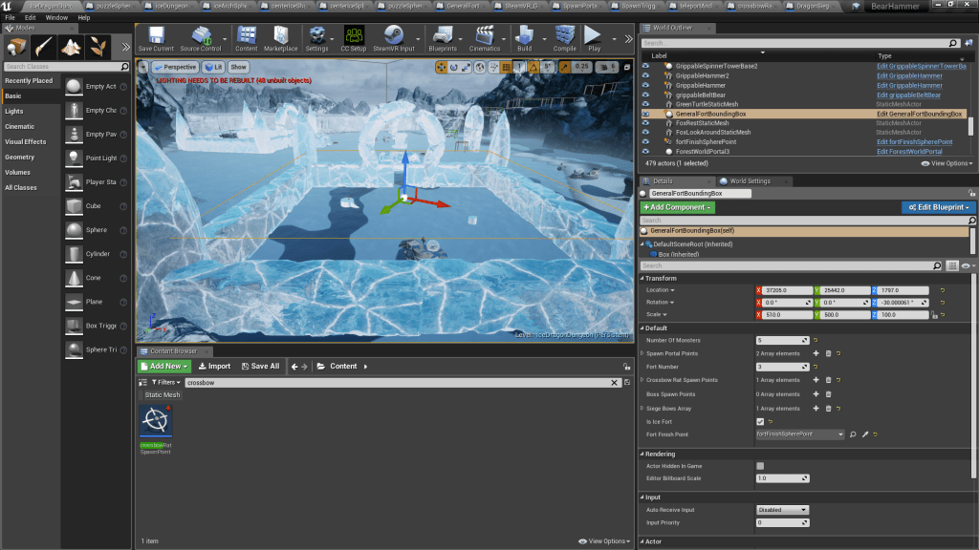Collapse the Transform section
Viewport: 979px width, 550px height.
[x=642, y=278]
